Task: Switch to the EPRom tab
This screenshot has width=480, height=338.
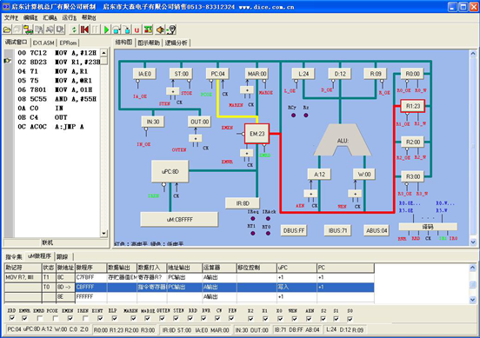Action: (x=68, y=43)
